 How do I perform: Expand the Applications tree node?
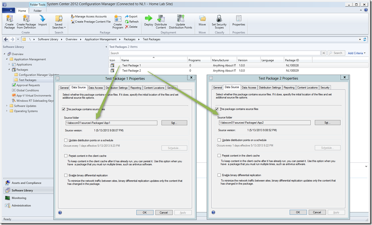[x=9, y=64]
